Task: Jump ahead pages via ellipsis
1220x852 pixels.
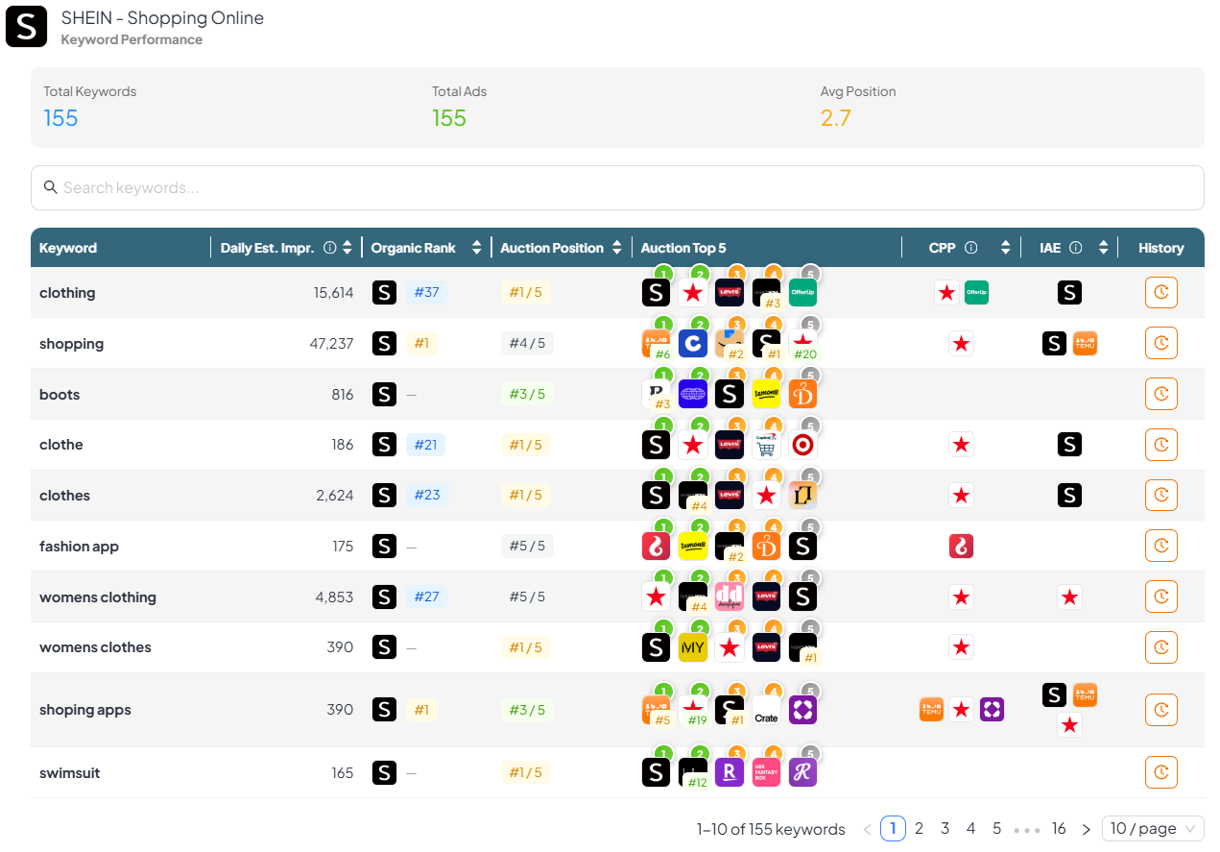Action: pyautogui.click(x=1027, y=829)
